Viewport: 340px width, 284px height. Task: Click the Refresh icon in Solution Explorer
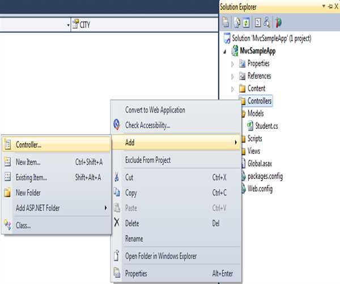coord(246,23)
